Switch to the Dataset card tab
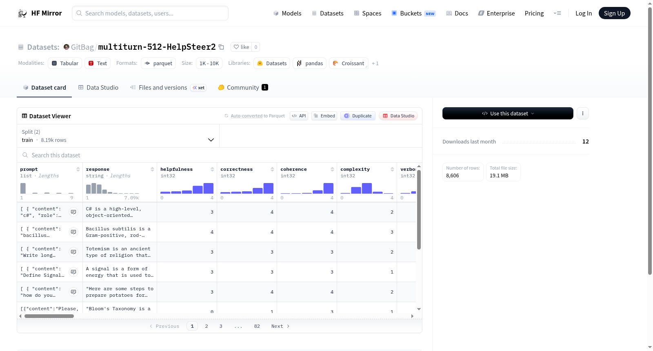Viewport: 653px width, 351px height. (44, 88)
